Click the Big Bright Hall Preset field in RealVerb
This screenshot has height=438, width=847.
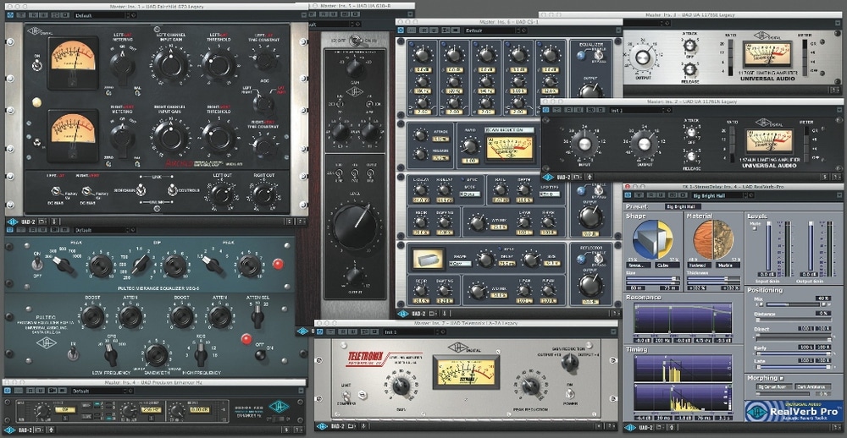(x=683, y=206)
